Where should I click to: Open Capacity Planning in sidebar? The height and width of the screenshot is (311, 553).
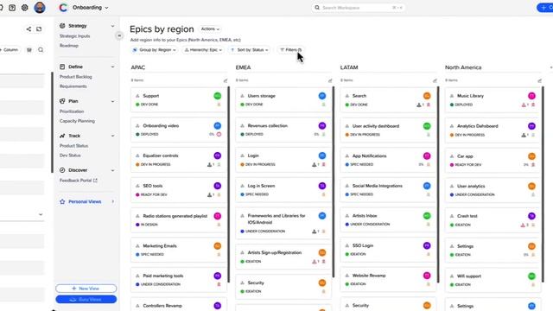pyautogui.click(x=77, y=121)
